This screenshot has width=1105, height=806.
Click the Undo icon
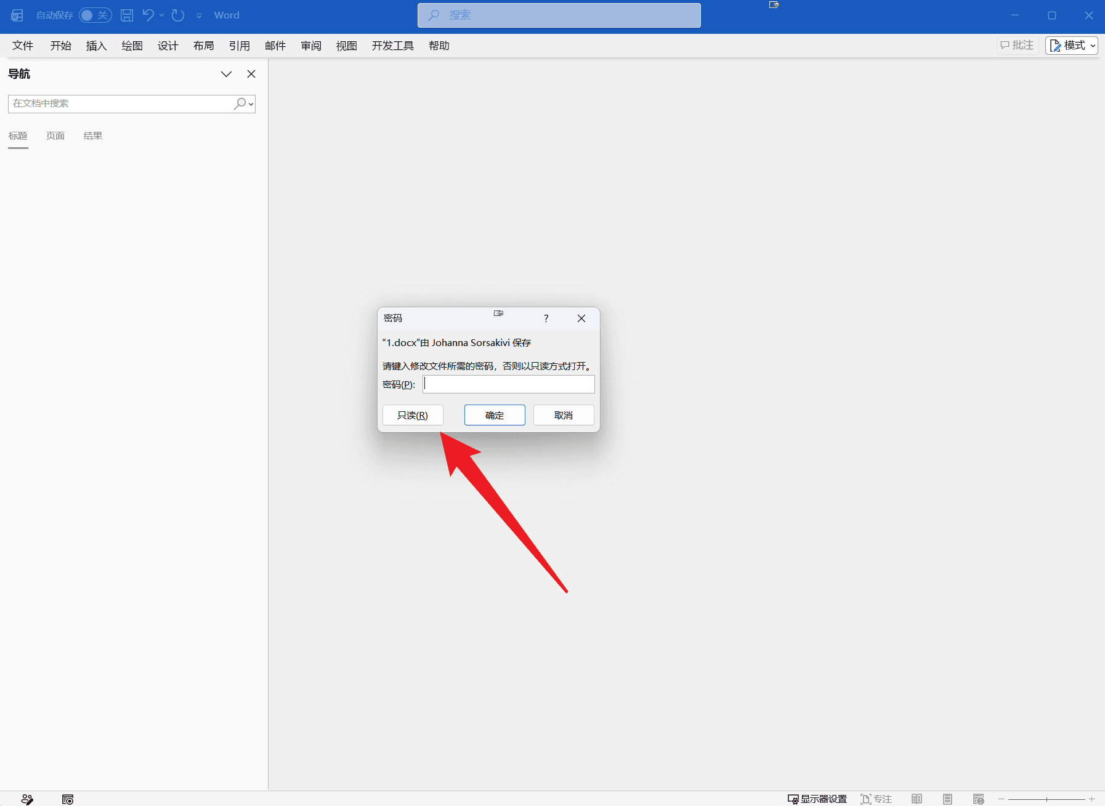point(148,15)
